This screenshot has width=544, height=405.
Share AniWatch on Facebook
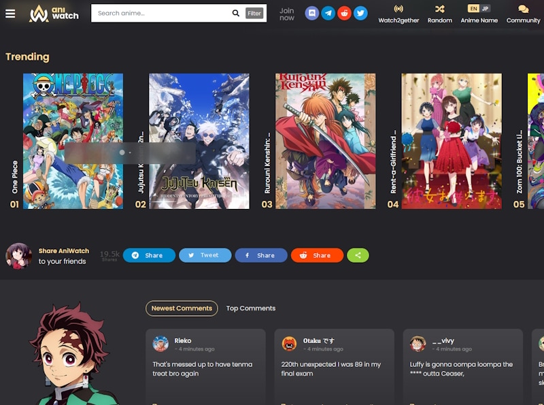click(261, 255)
